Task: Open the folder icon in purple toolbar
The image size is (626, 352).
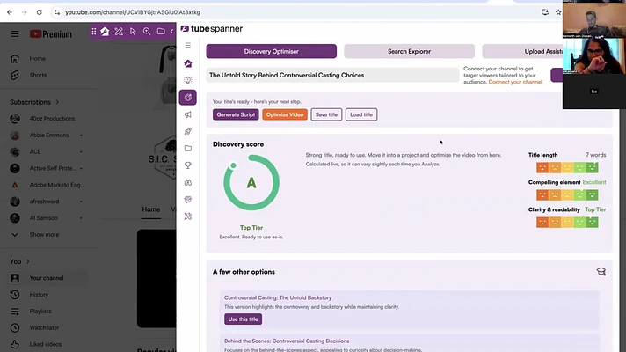Action: pos(161,32)
